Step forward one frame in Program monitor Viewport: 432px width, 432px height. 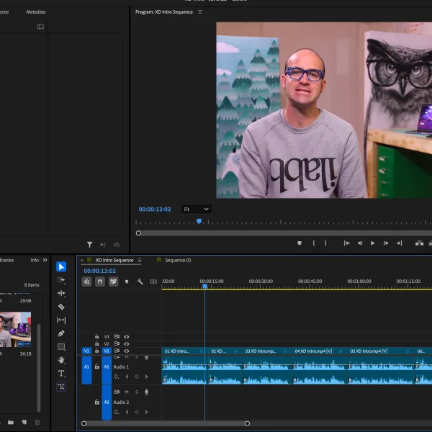click(x=386, y=243)
